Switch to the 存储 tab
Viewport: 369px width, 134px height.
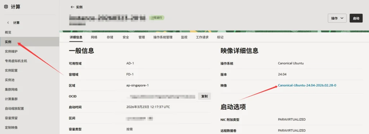point(110,37)
